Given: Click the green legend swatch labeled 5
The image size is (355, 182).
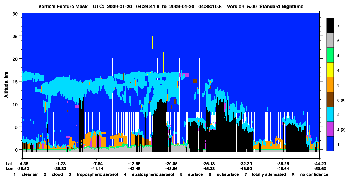Looking at the screenshot, I should [x=330, y=55].
